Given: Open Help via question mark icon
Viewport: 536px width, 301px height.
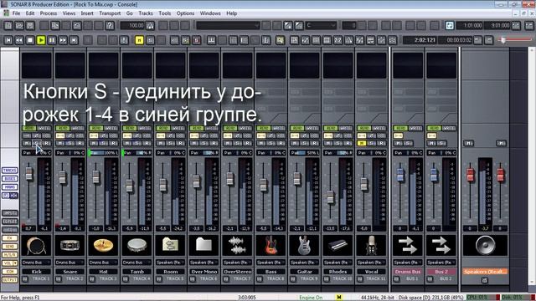Looking at the screenshot, I should [110, 26].
